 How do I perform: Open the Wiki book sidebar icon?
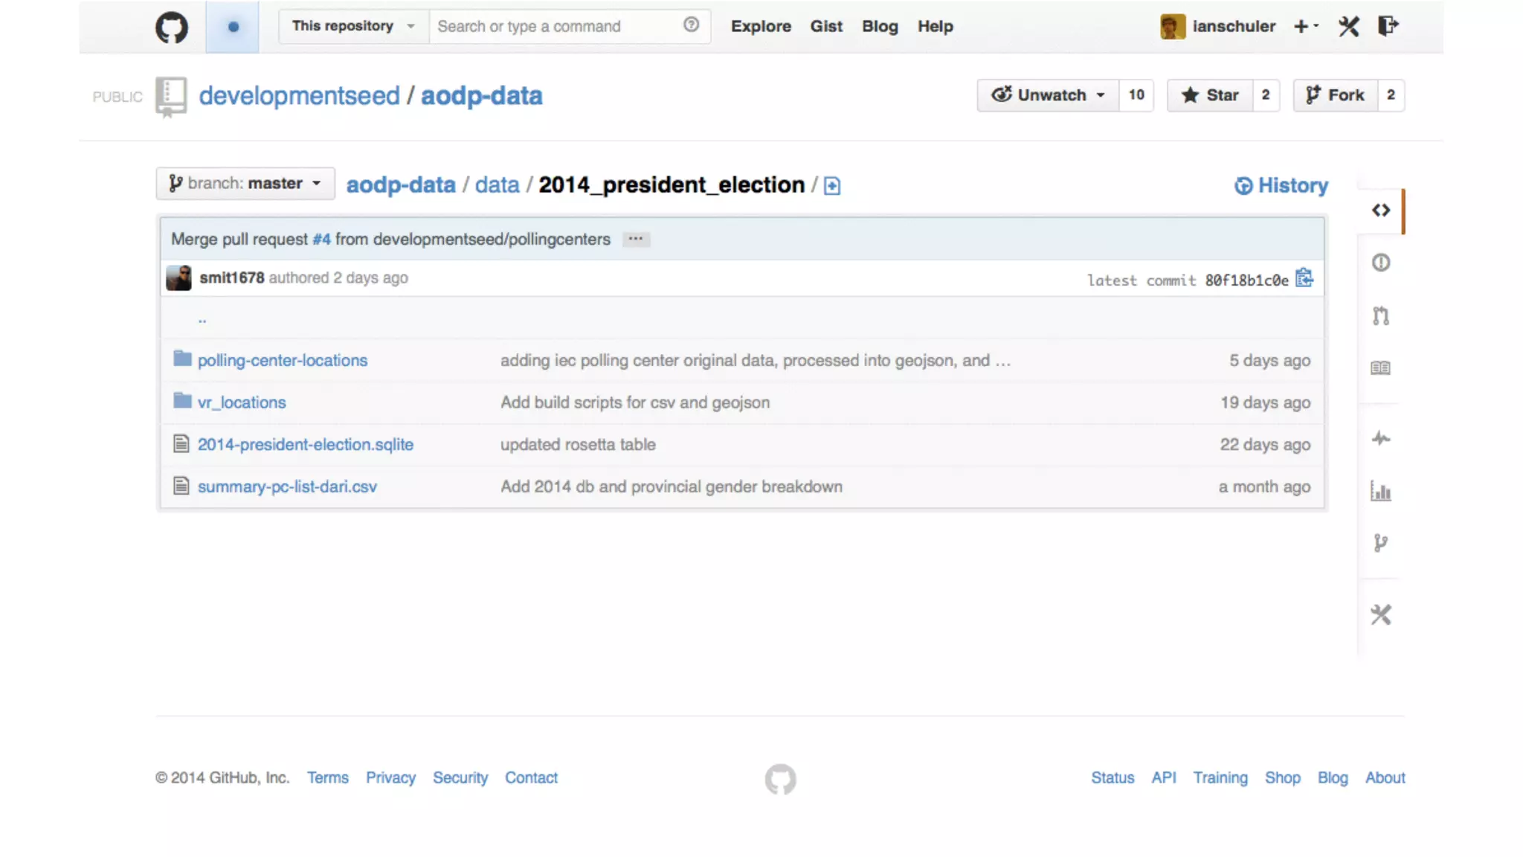(1381, 368)
